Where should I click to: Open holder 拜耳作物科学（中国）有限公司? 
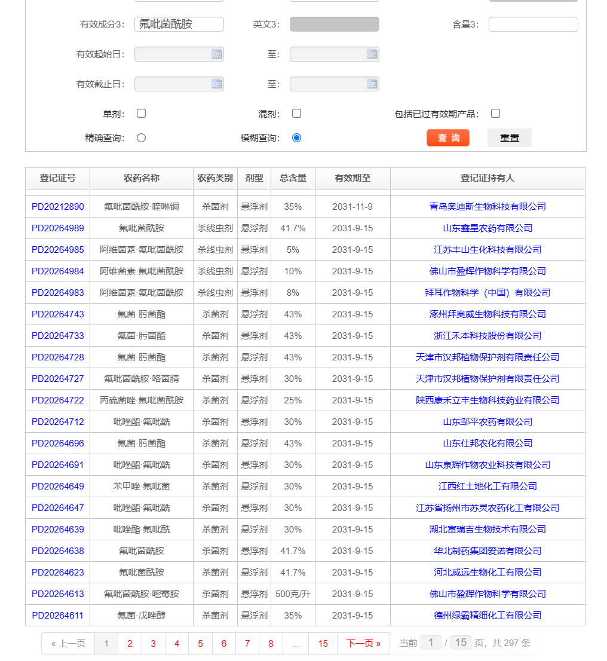tap(488, 293)
